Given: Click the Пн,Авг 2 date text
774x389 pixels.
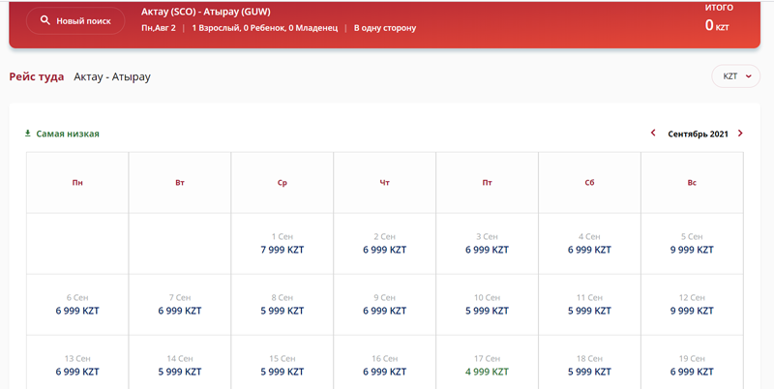Looking at the screenshot, I should tap(159, 28).
